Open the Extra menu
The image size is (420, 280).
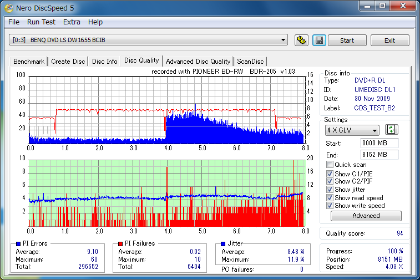pyautogui.click(x=72, y=22)
